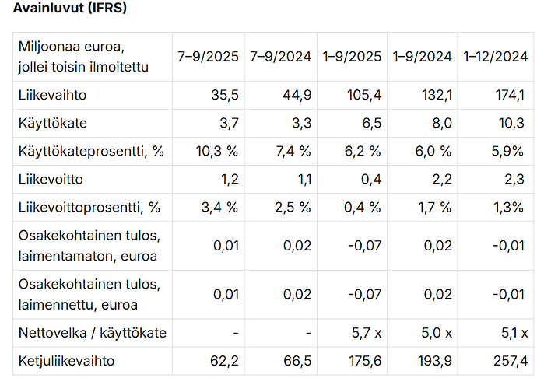Image resolution: width=537 pixels, height=378 pixels.
Task: Select the Liikevoitto row label
Action: pos(51,179)
